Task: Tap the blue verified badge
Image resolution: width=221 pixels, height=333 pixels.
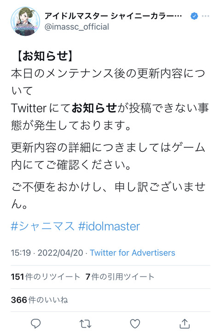Action: [x=194, y=16]
